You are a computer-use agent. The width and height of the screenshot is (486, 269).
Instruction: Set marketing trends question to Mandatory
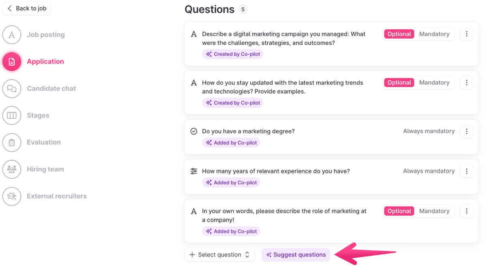coord(434,83)
